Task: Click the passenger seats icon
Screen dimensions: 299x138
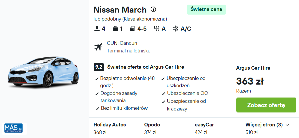Action: (97, 29)
